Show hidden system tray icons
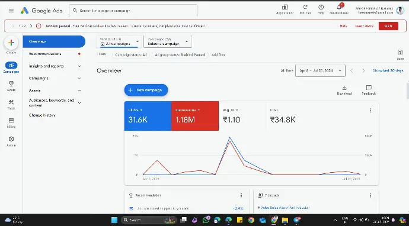 point(335,220)
